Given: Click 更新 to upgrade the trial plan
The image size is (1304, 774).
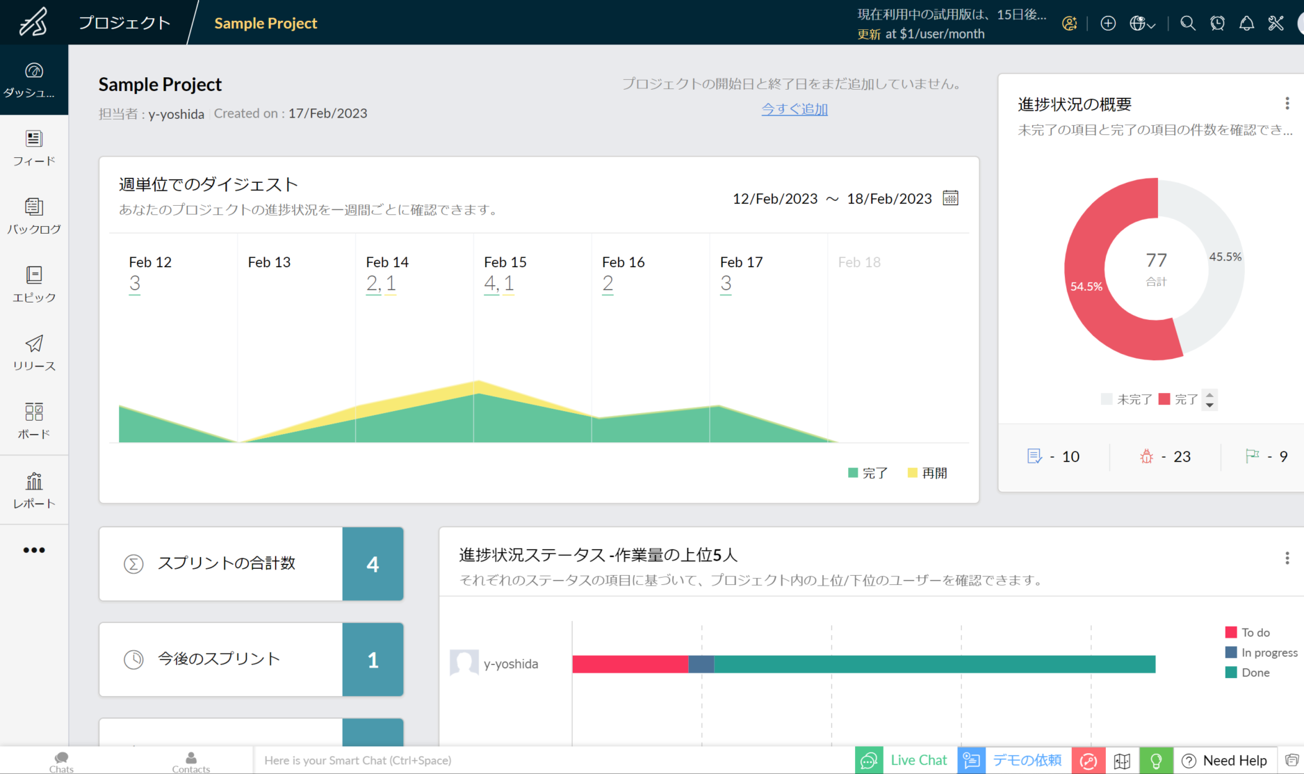Looking at the screenshot, I should coord(867,33).
